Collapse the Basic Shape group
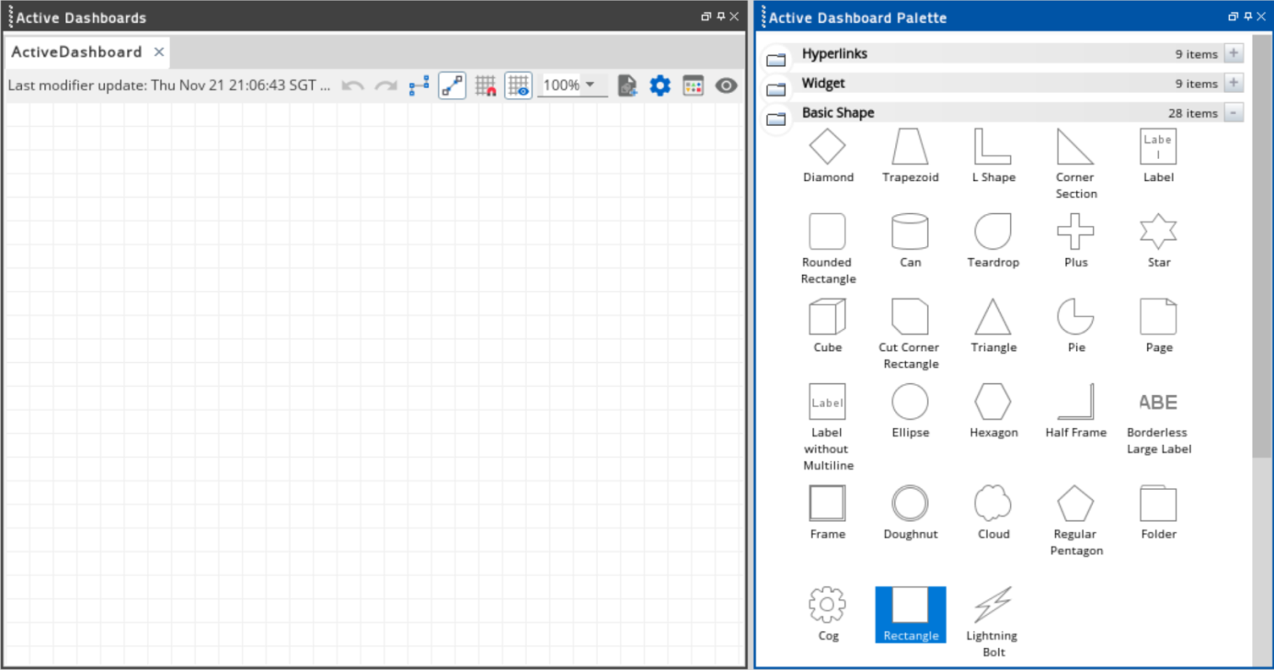This screenshot has height=670, width=1274. (1234, 113)
